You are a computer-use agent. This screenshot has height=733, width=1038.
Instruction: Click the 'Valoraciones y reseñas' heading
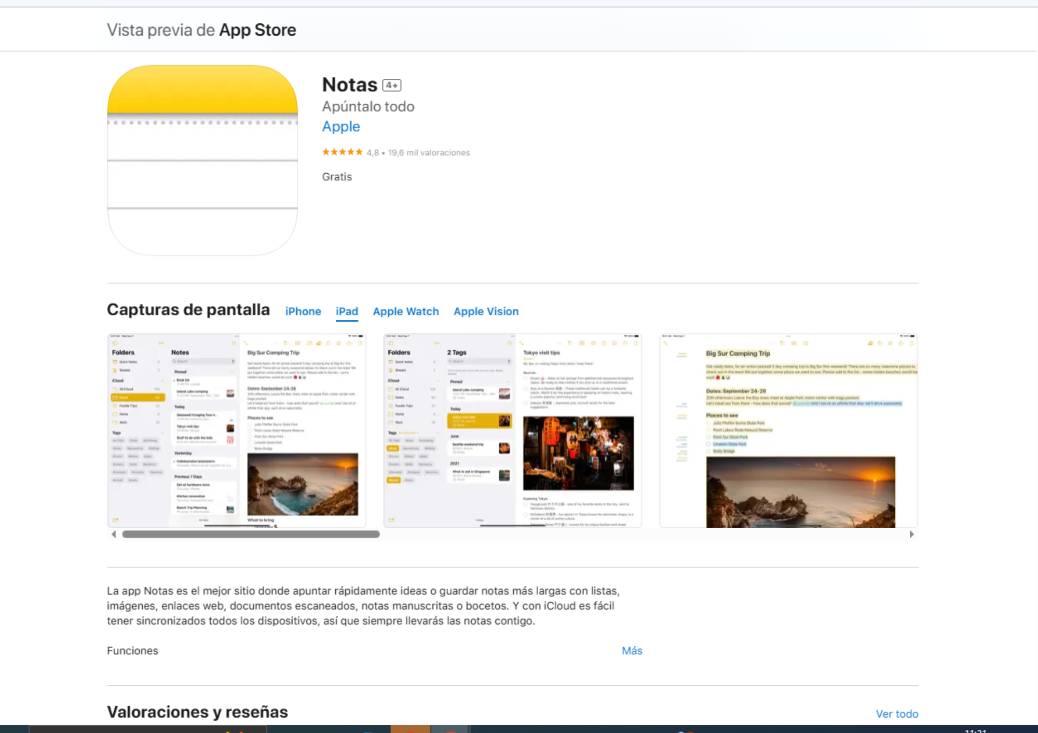coord(197,712)
